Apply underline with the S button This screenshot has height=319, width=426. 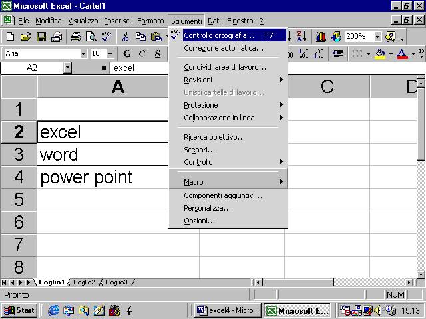(158, 53)
